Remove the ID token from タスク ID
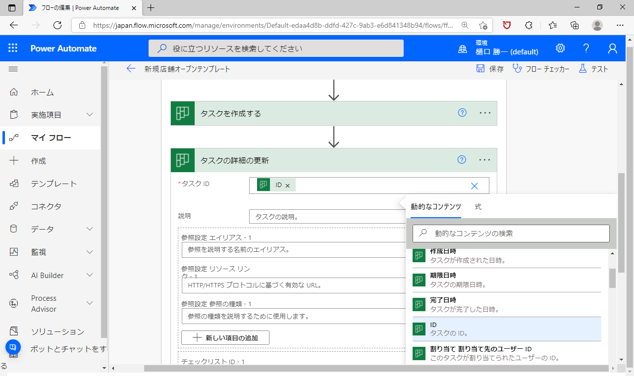Screen dimensions: 634x376 click(287, 186)
